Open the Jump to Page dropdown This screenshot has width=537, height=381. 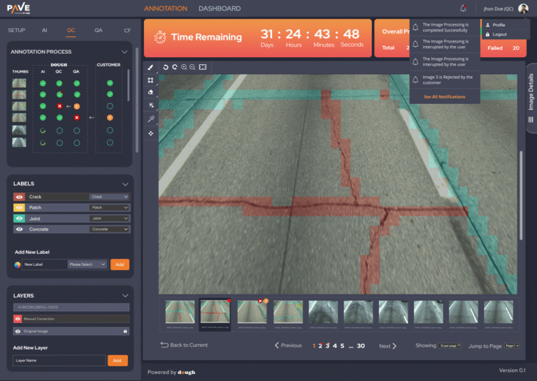click(x=510, y=345)
